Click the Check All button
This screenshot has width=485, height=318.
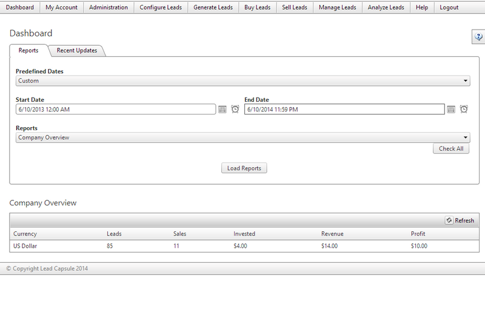451,148
